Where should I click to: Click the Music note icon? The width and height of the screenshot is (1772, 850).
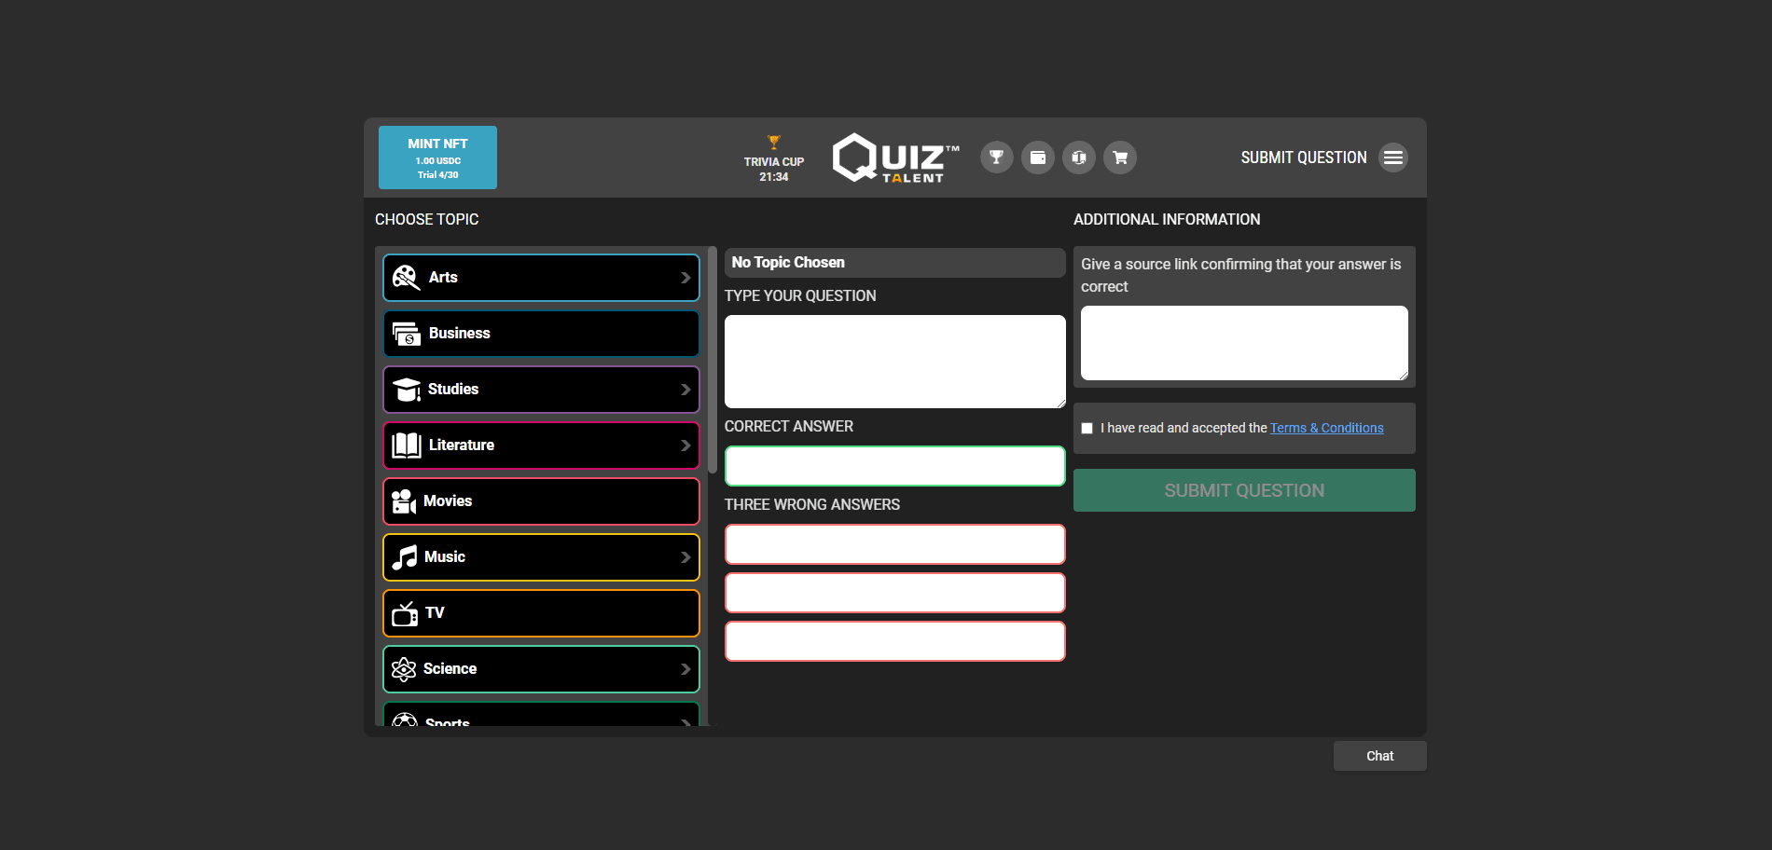pyautogui.click(x=405, y=557)
